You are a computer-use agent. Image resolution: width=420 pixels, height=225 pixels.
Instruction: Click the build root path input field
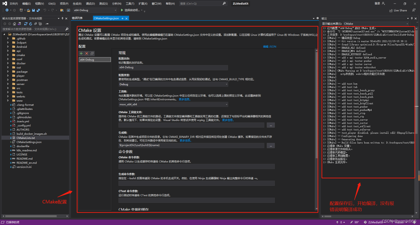pyautogui.click(x=191, y=145)
